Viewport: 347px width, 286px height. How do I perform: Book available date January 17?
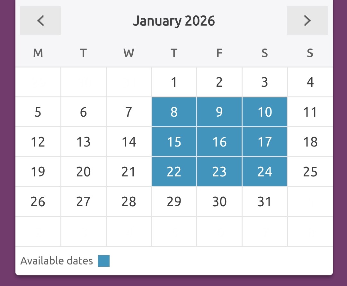(265, 142)
